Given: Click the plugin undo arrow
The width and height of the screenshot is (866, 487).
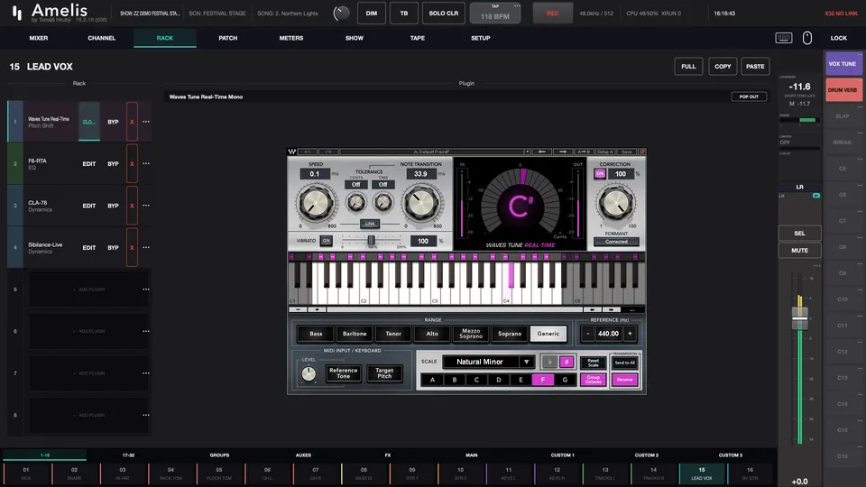Looking at the screenshot, I should 308,152.
